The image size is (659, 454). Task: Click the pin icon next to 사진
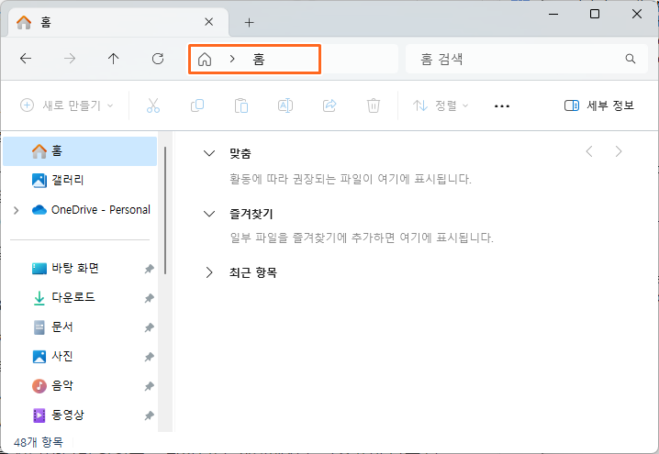[150, 357]
